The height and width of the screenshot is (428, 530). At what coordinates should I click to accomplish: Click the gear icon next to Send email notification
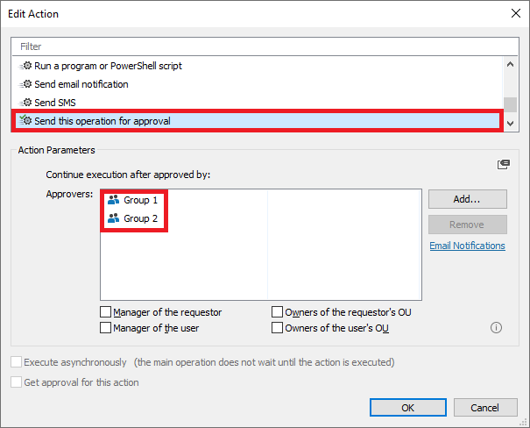[x=25, y=84]
